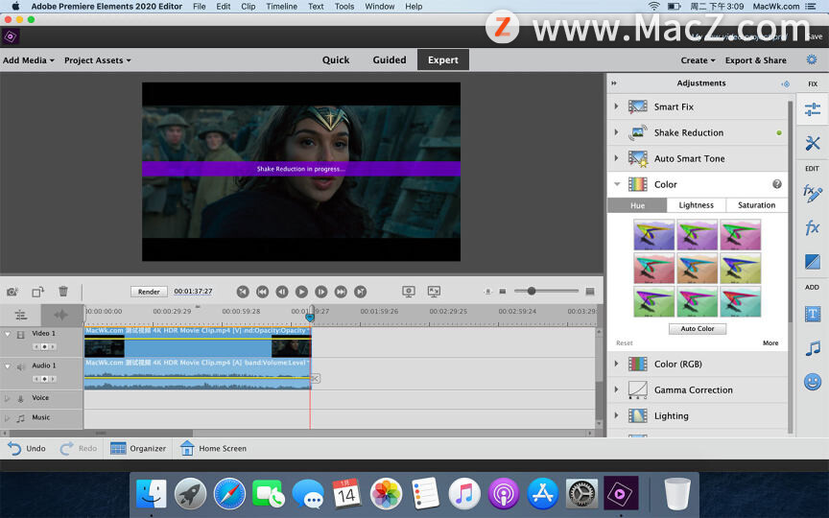Expand the Color (RGB) adjustment
Image resolution: width=829 pixels, height=518 pixels.
click(616, 364)
